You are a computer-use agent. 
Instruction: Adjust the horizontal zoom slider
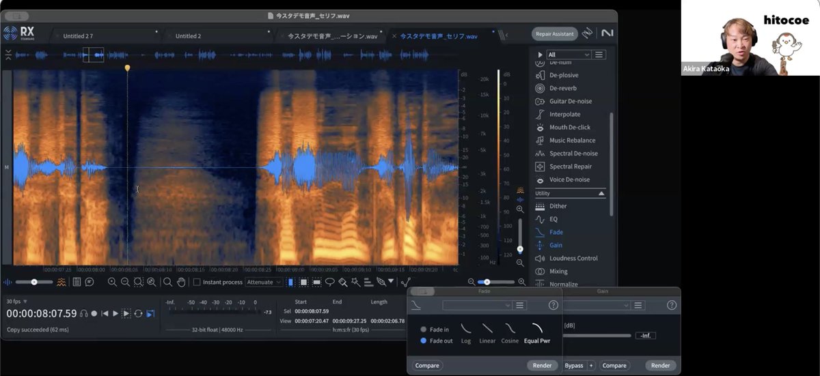(496, 282)
